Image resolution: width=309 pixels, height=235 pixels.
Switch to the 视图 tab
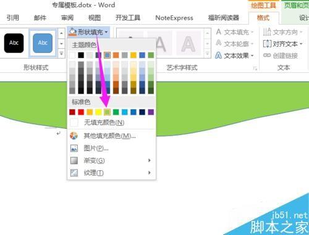[x=95, y=18]
